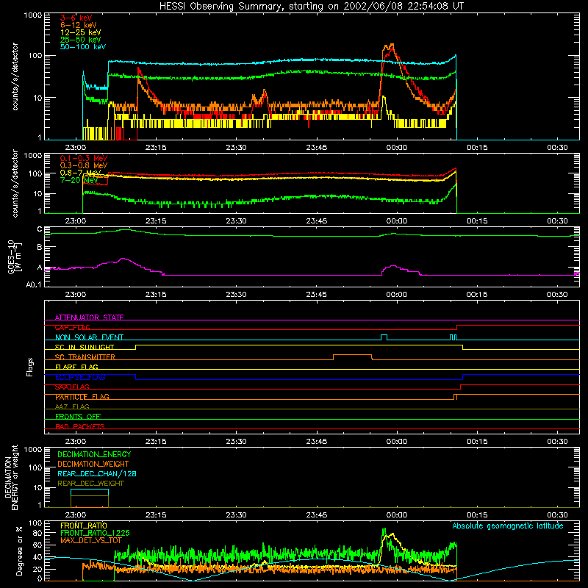The width and height of the screenshot is (588, 588).
Task: Select the SAA_FLAG label
Action: 72,387
